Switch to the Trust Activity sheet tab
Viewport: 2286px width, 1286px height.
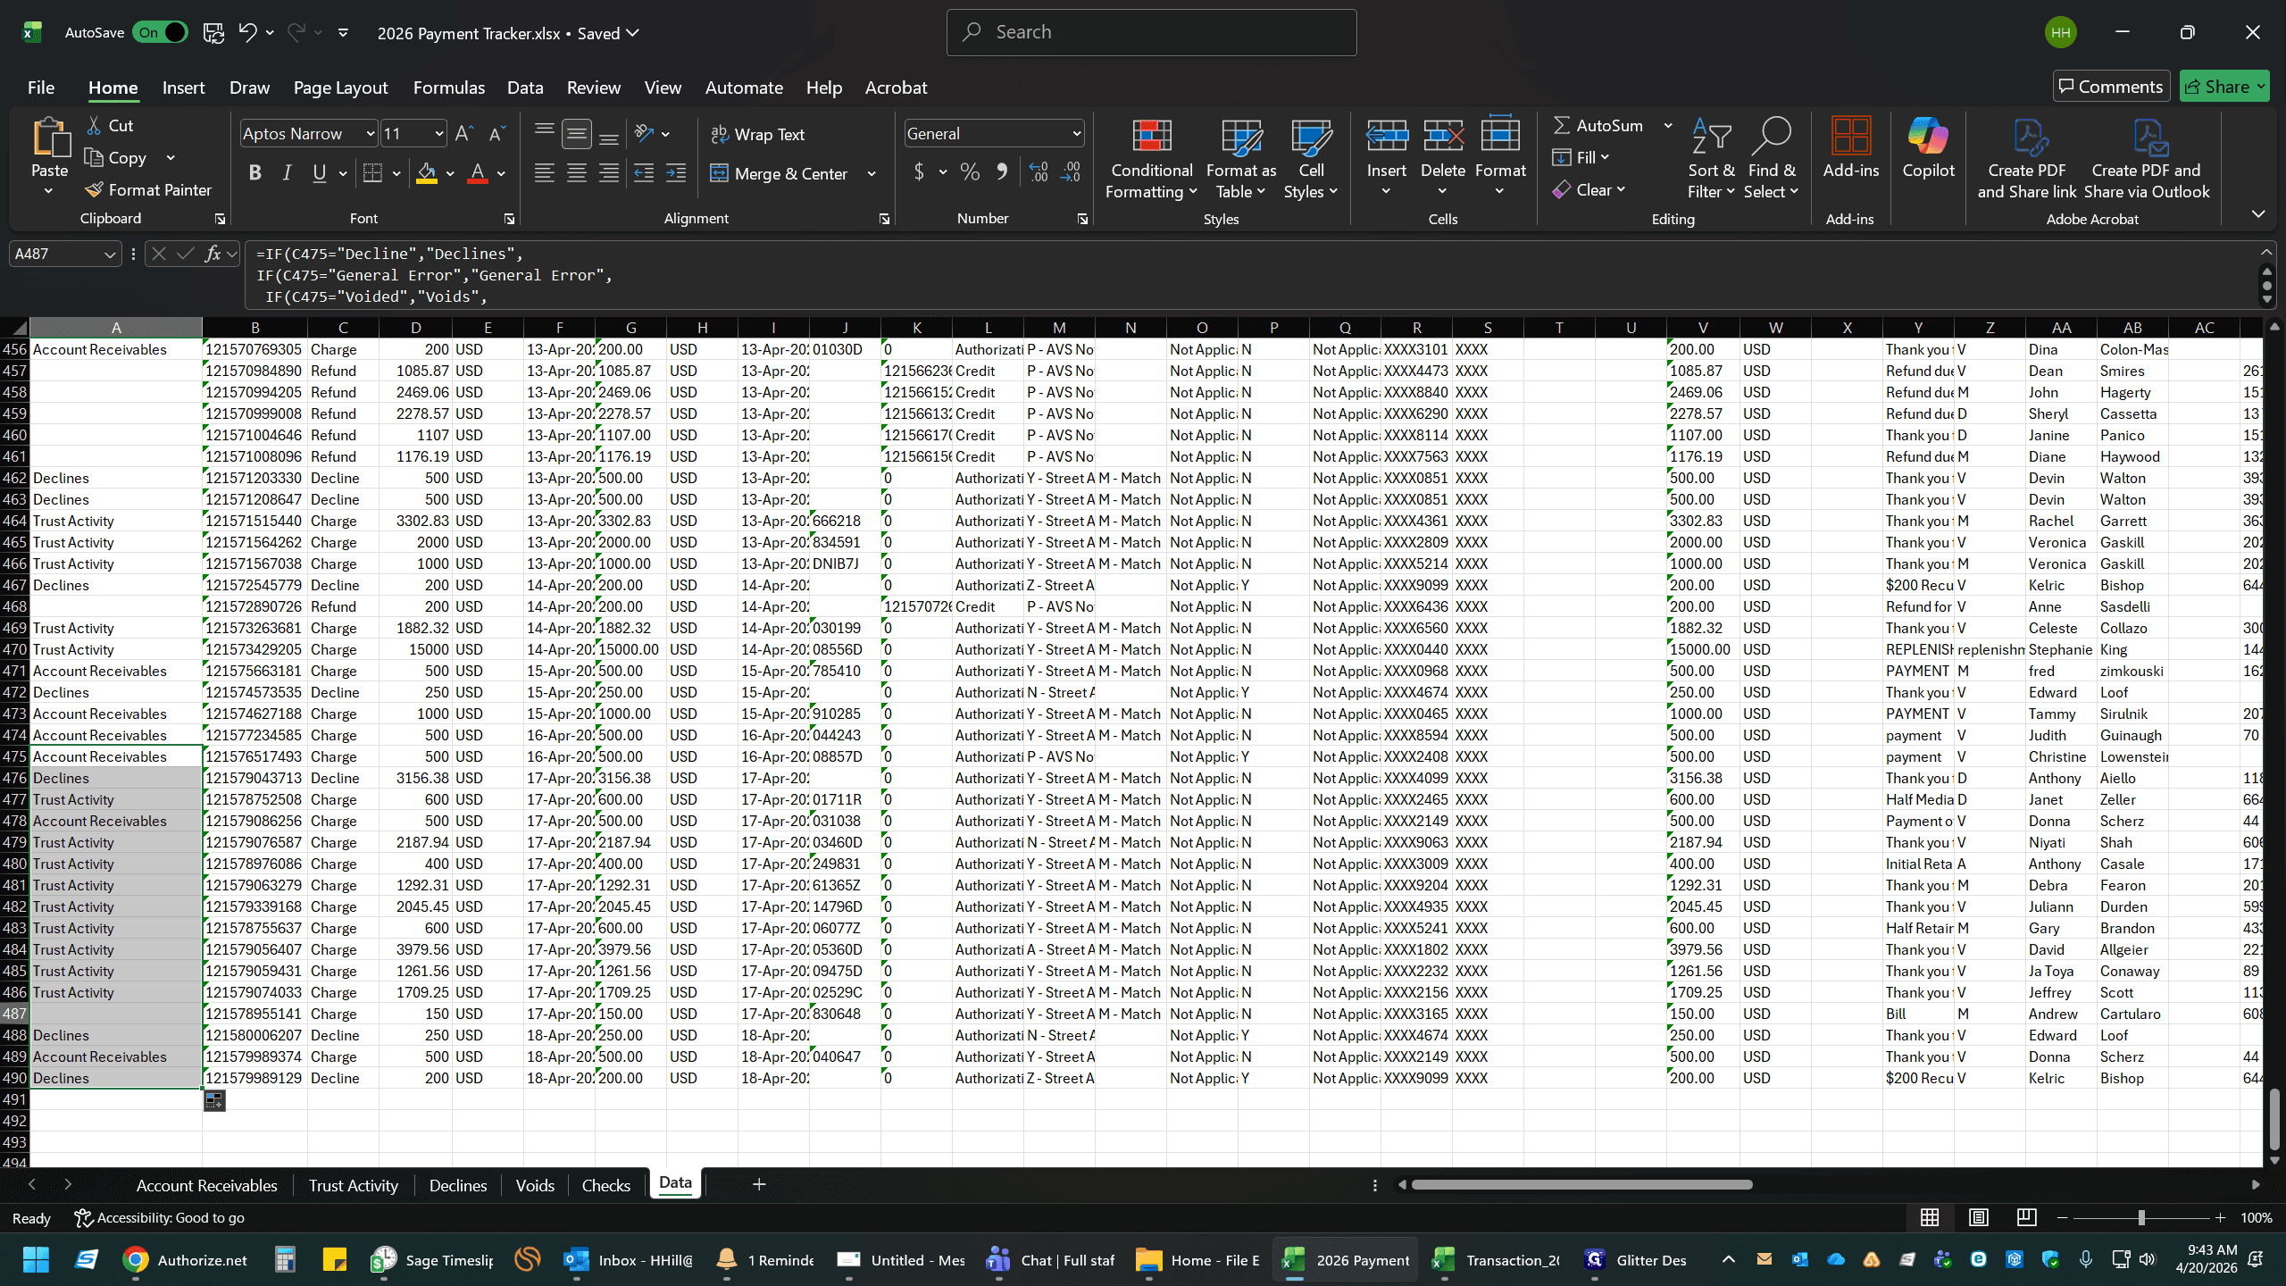coord(353,1185)
